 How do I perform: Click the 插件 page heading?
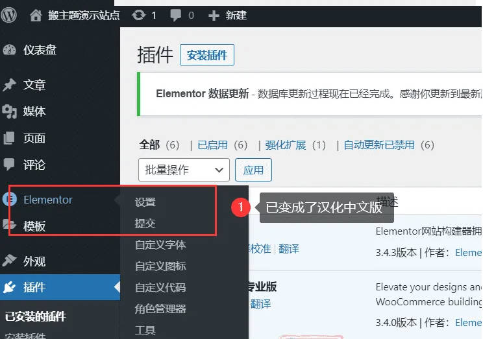pos(155,55)
